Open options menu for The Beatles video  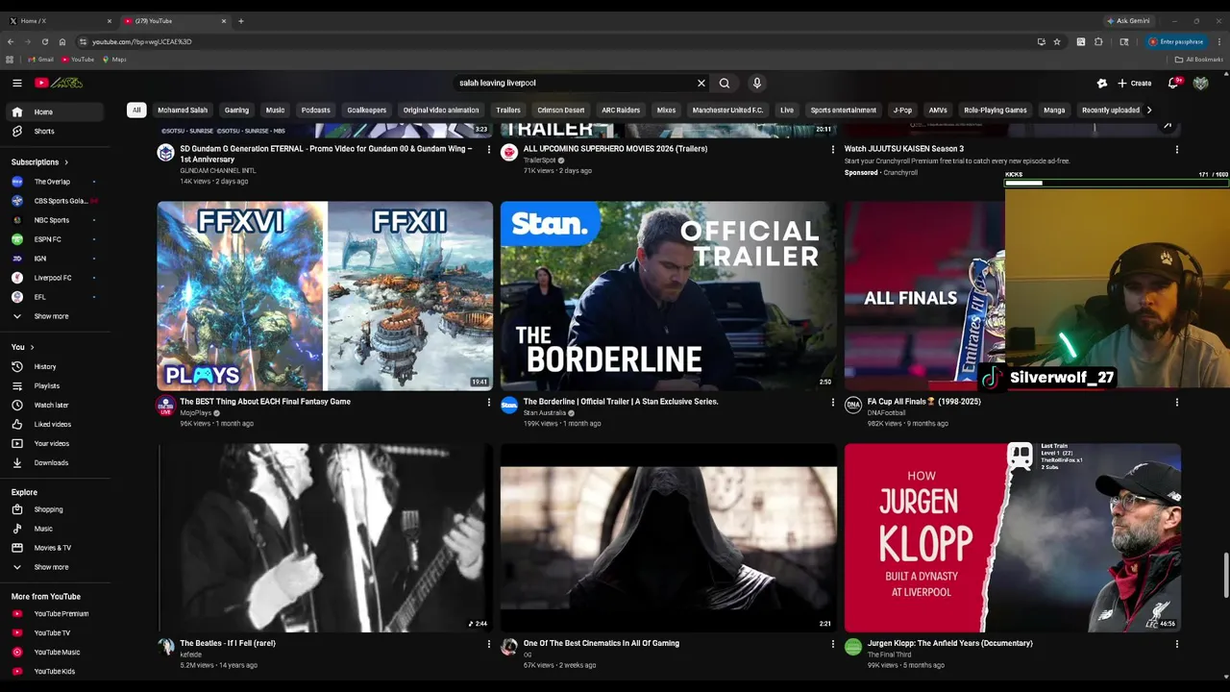[x=488, y=644]
